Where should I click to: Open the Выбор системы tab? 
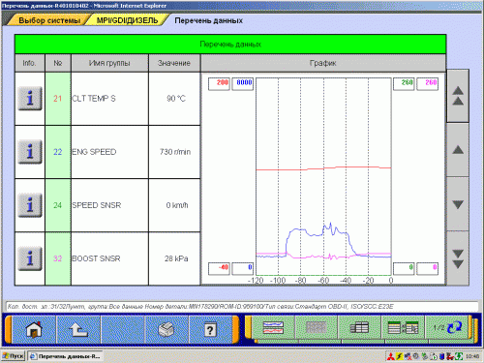pyautogui.click(x=49, y=20)
